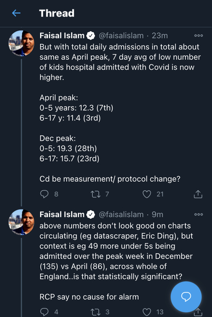Open more options on the 9m tweet

click(x=198, y=215)
